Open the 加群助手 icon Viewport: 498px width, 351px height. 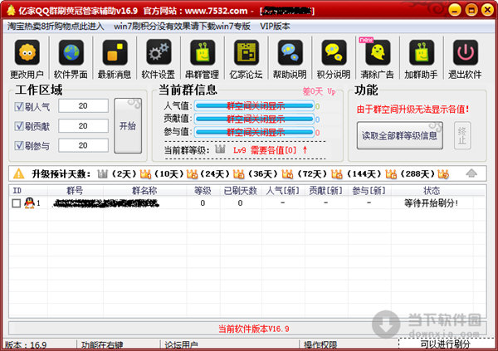(x=422, y=53)
